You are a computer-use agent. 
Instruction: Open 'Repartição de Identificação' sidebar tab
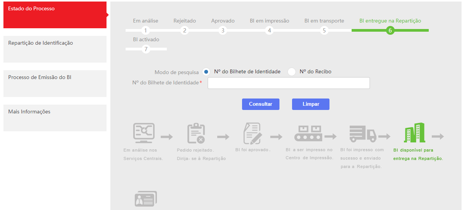pyautogui.click(x=55, y=49)
